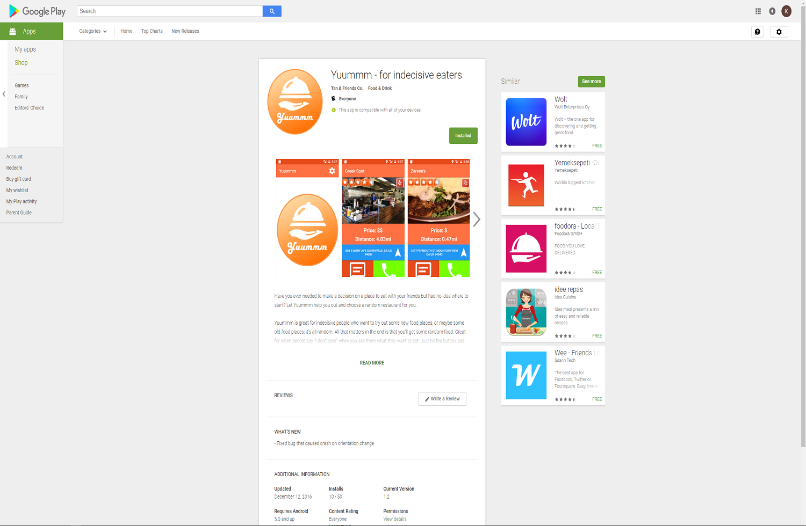Collapse the left sidebar arrow
Image resolution: width=806 pixels, height=526 pixels.
point(4,94)
